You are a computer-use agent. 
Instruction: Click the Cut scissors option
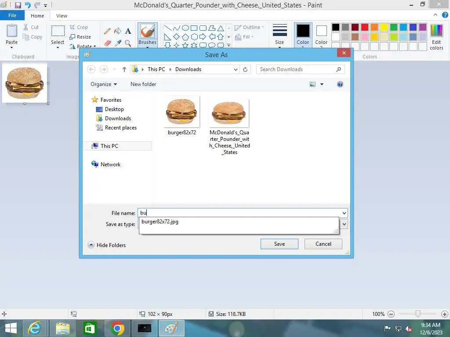pyautogui.click(x=31, y=27)
